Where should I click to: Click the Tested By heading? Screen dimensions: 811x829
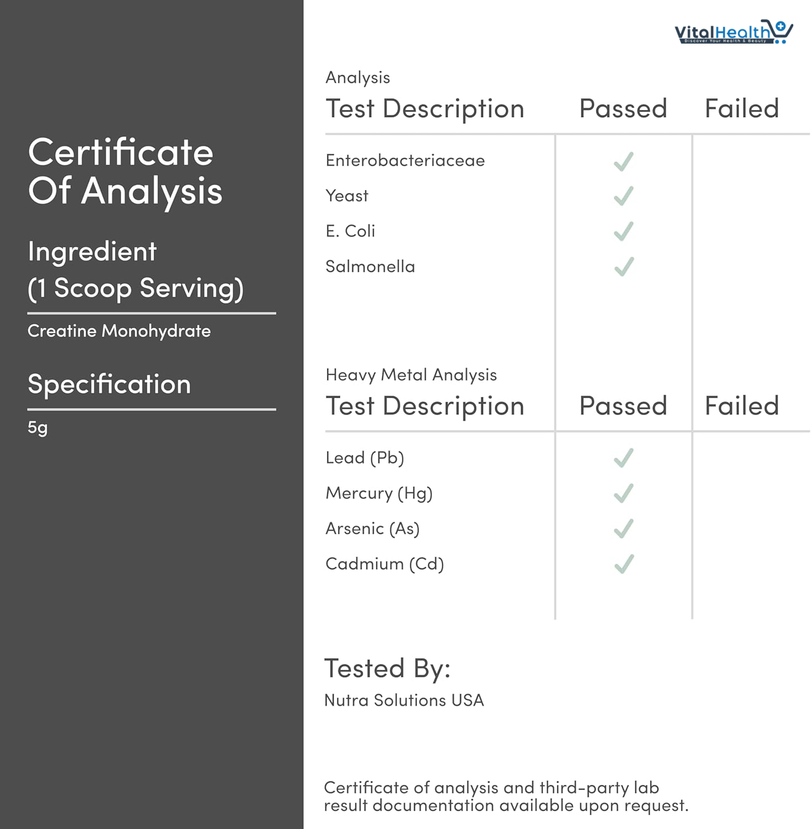[387, 668]
